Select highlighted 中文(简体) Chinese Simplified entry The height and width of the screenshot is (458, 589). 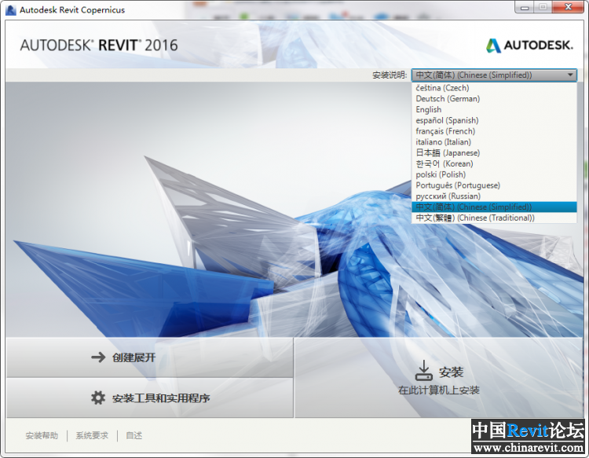494,207
